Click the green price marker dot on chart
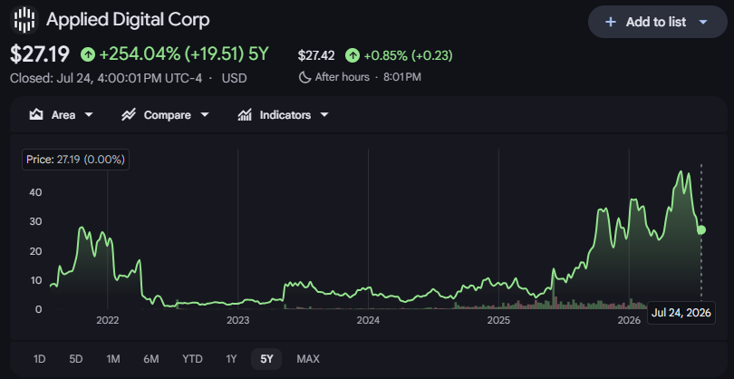This screenshot has height=379, width=734. click(x=700, y=230)
